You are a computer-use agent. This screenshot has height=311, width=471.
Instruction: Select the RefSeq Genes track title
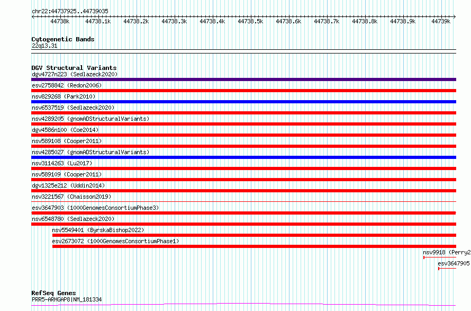[53, 293]
